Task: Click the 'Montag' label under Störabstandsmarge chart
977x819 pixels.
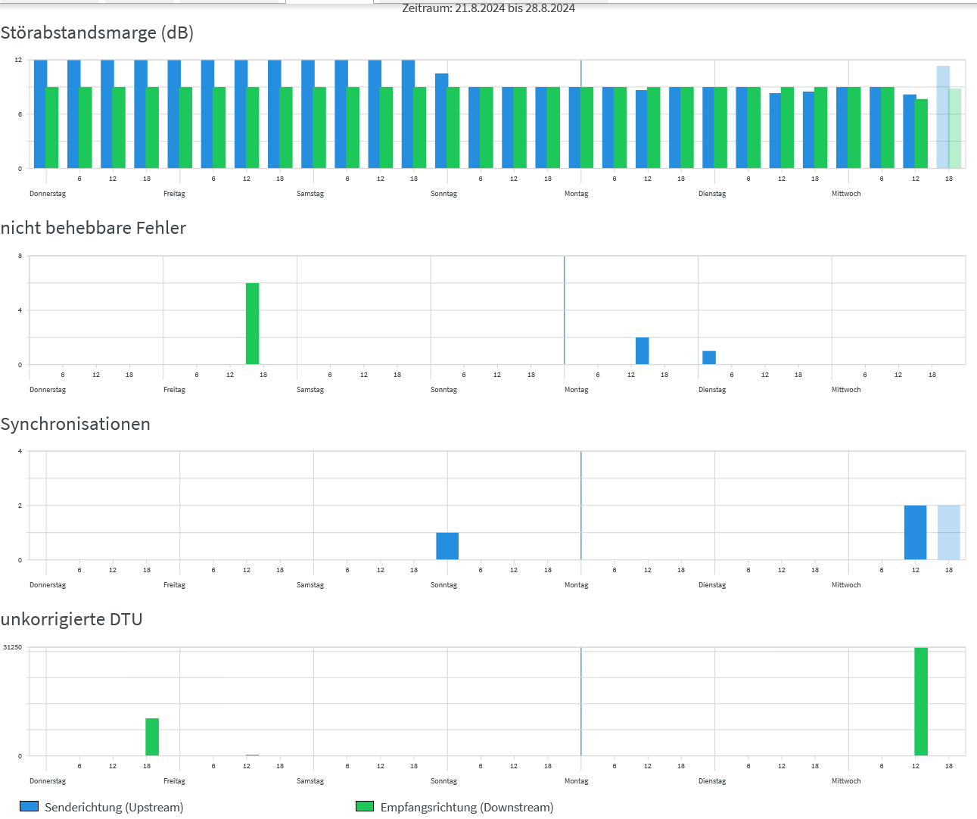Action: click(x=577, y=194)
